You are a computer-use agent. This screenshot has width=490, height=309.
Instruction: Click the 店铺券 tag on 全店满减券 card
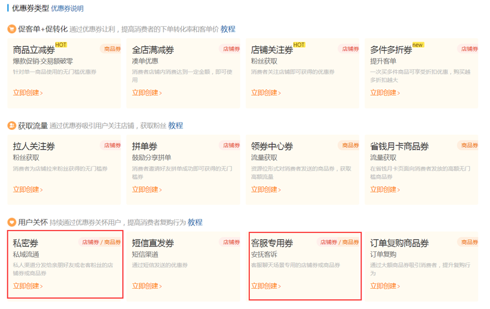230,49
